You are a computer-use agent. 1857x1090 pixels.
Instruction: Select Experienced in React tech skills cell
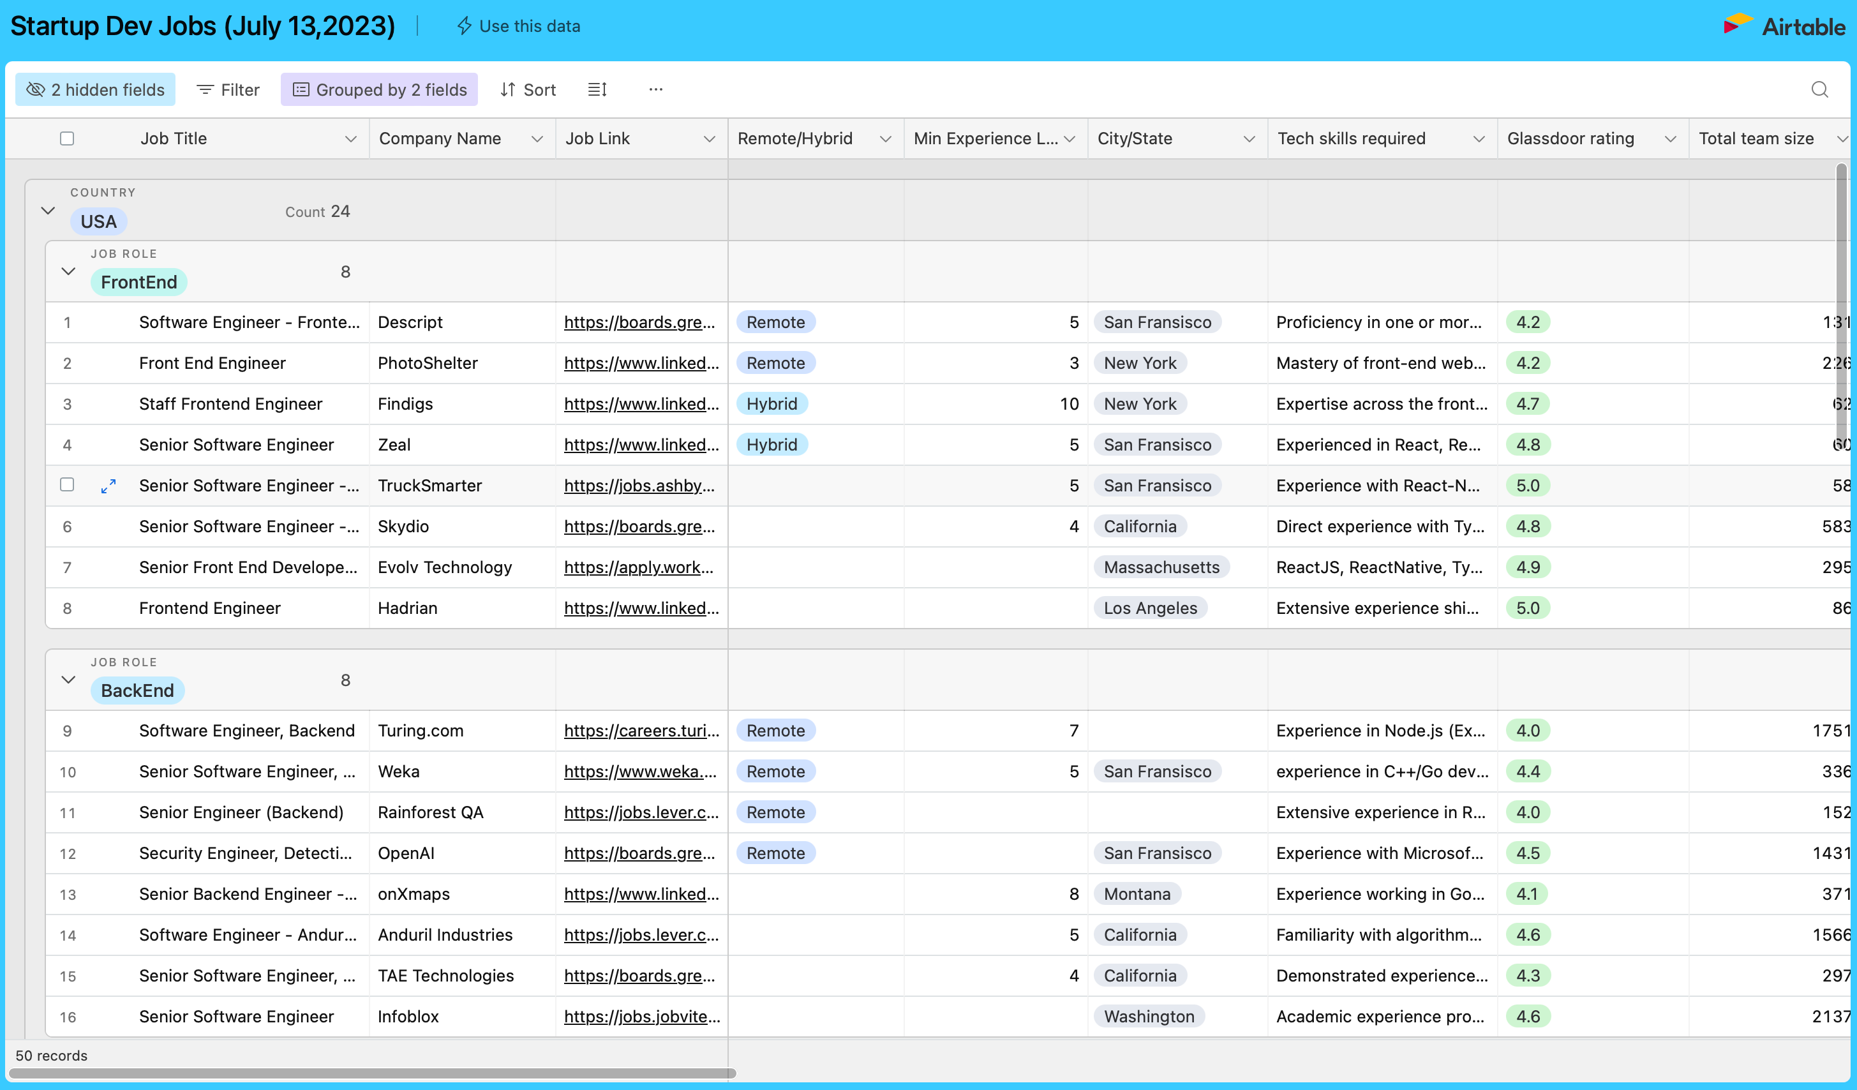[x=1382, y=444]
